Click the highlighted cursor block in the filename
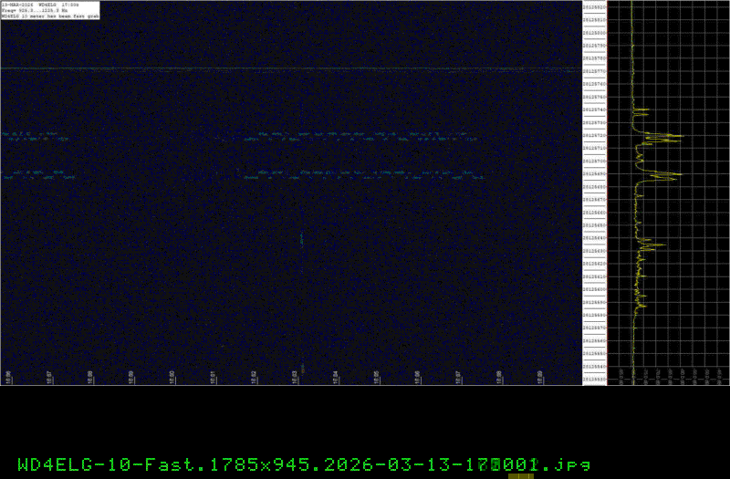Screen dimensions: 730x479 click(x=495, y=463)
